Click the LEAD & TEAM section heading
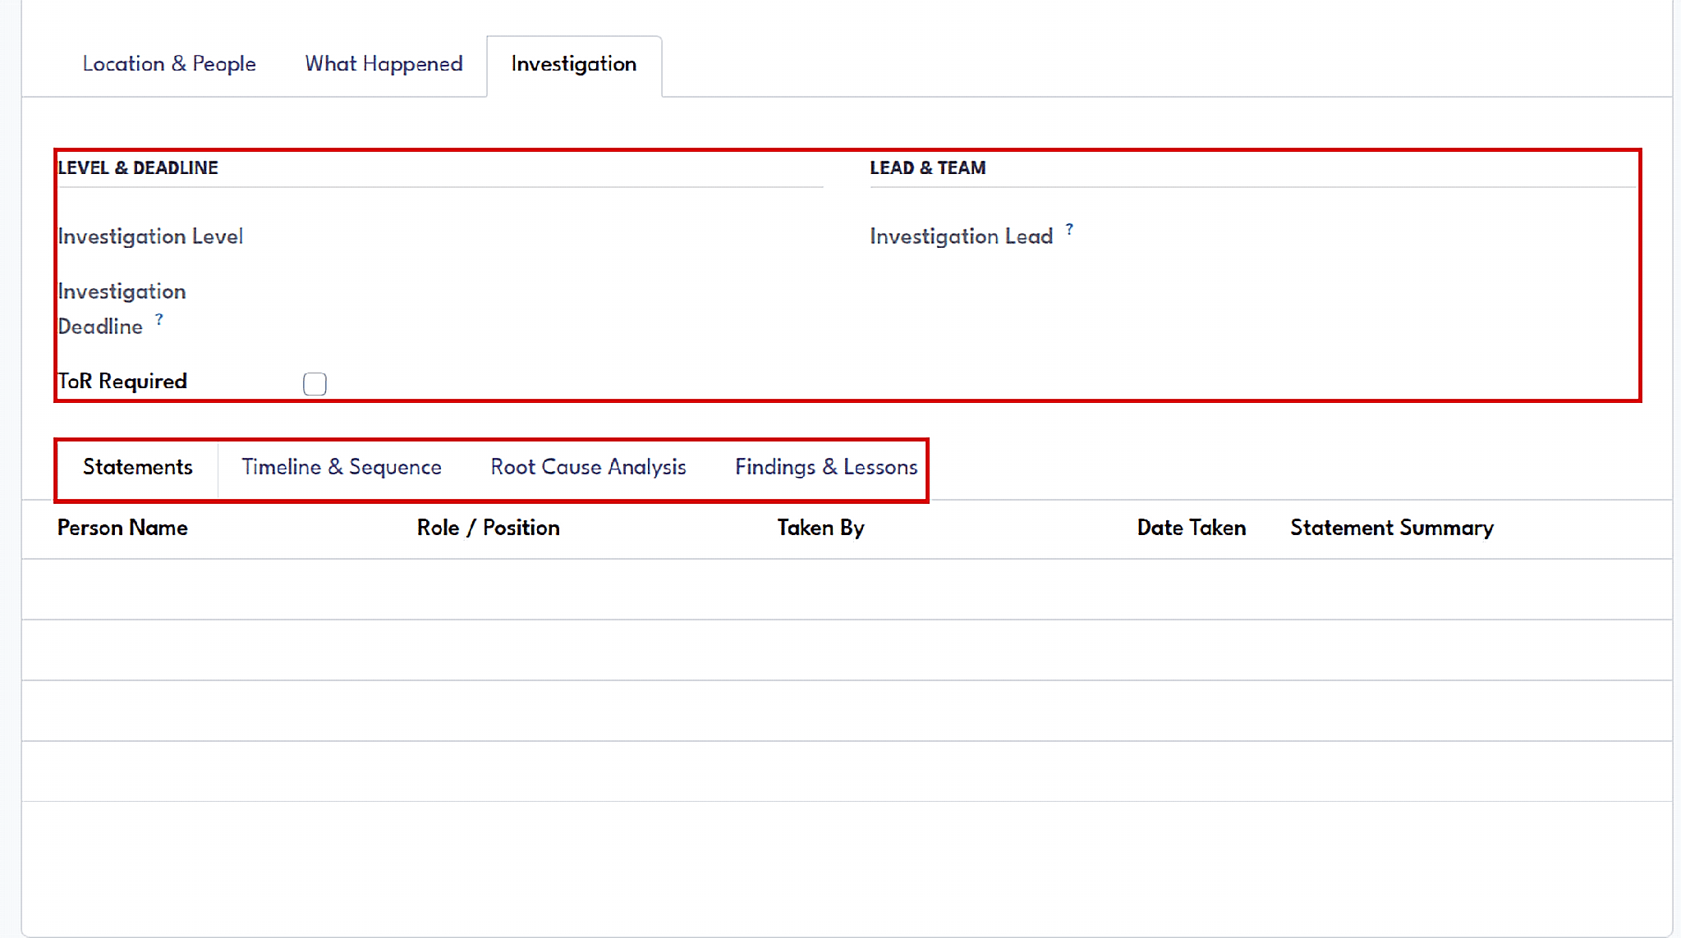The height and width of the screenshot is (938, 1681). tap(928, 167)
